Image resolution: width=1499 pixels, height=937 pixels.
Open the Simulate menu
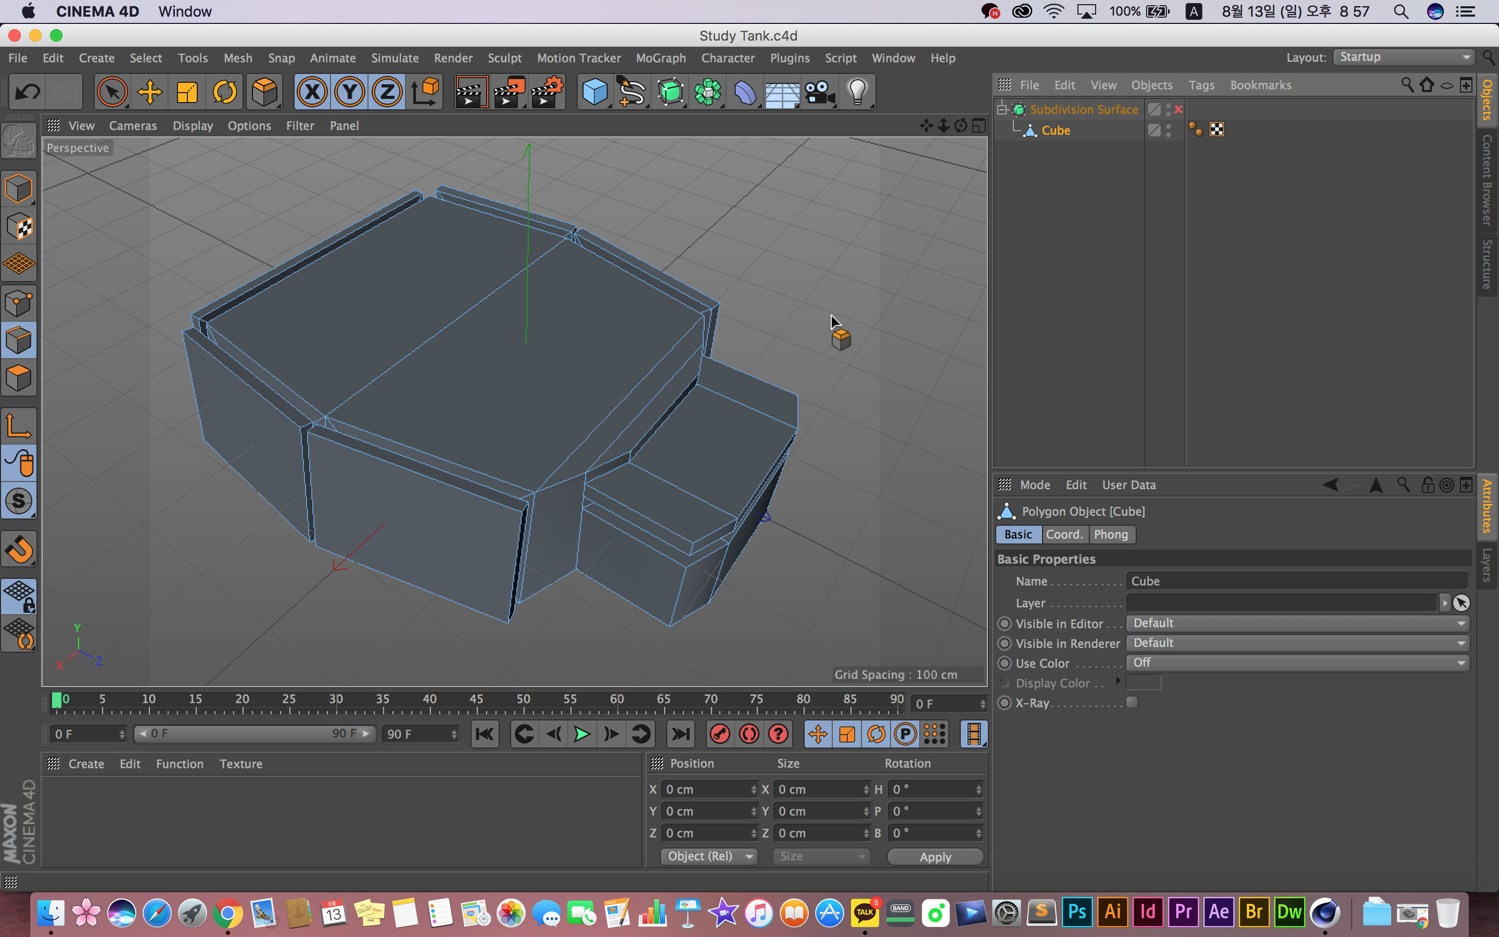(x=395, y=58)
